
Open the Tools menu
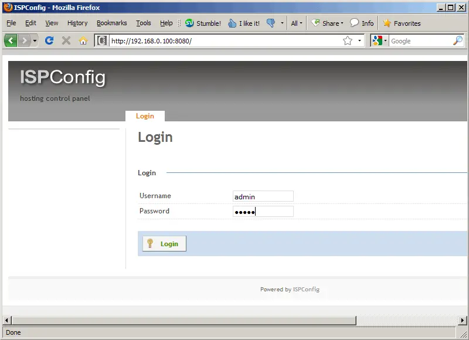click(x=143, y=23)
